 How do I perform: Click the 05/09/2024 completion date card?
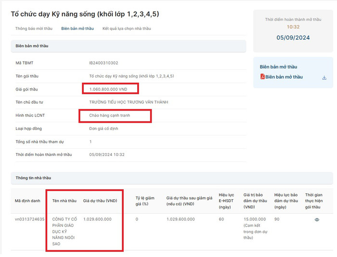pyautogui.click(x=293, y=38)
